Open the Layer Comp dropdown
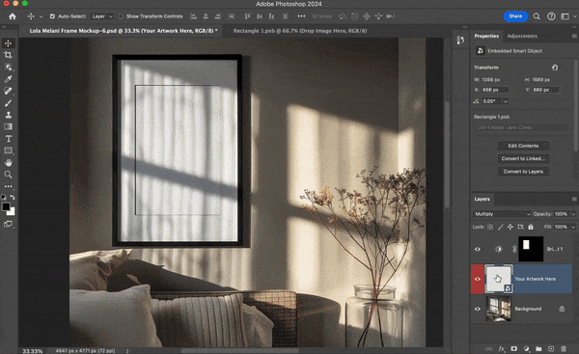This screenshot has width=579, height=354. [521, 127]
